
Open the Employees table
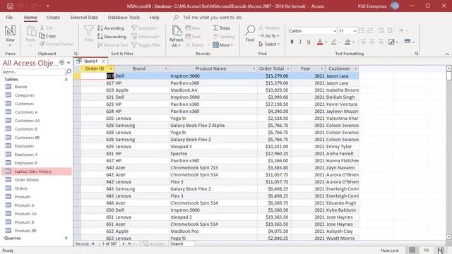(x=24, y=146)
